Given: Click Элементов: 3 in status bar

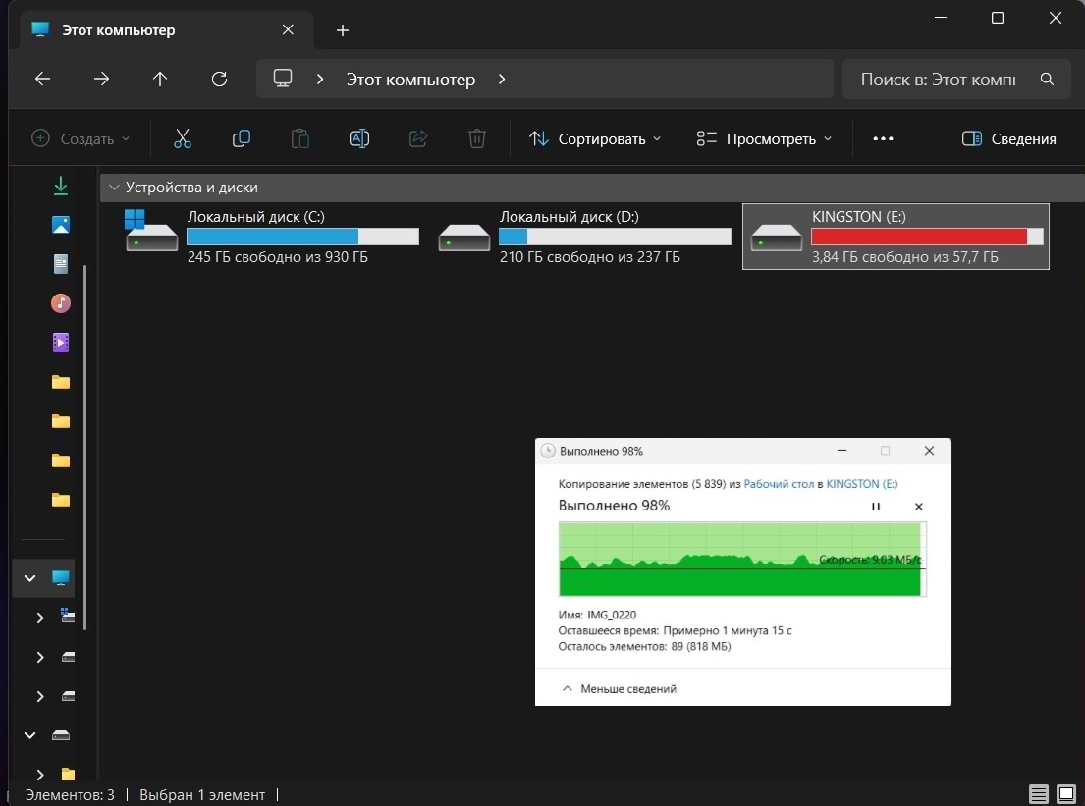Looking at the screenshot, I should click(x=70, y=795).
